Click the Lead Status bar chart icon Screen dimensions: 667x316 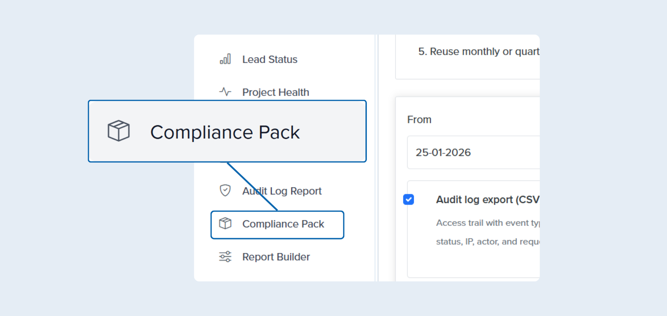[225, 59]
